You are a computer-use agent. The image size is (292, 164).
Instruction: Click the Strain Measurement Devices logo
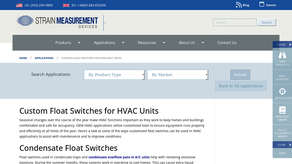coord(57,22)
